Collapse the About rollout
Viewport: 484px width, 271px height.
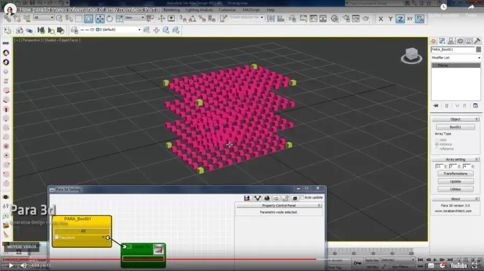click(455, 199)
